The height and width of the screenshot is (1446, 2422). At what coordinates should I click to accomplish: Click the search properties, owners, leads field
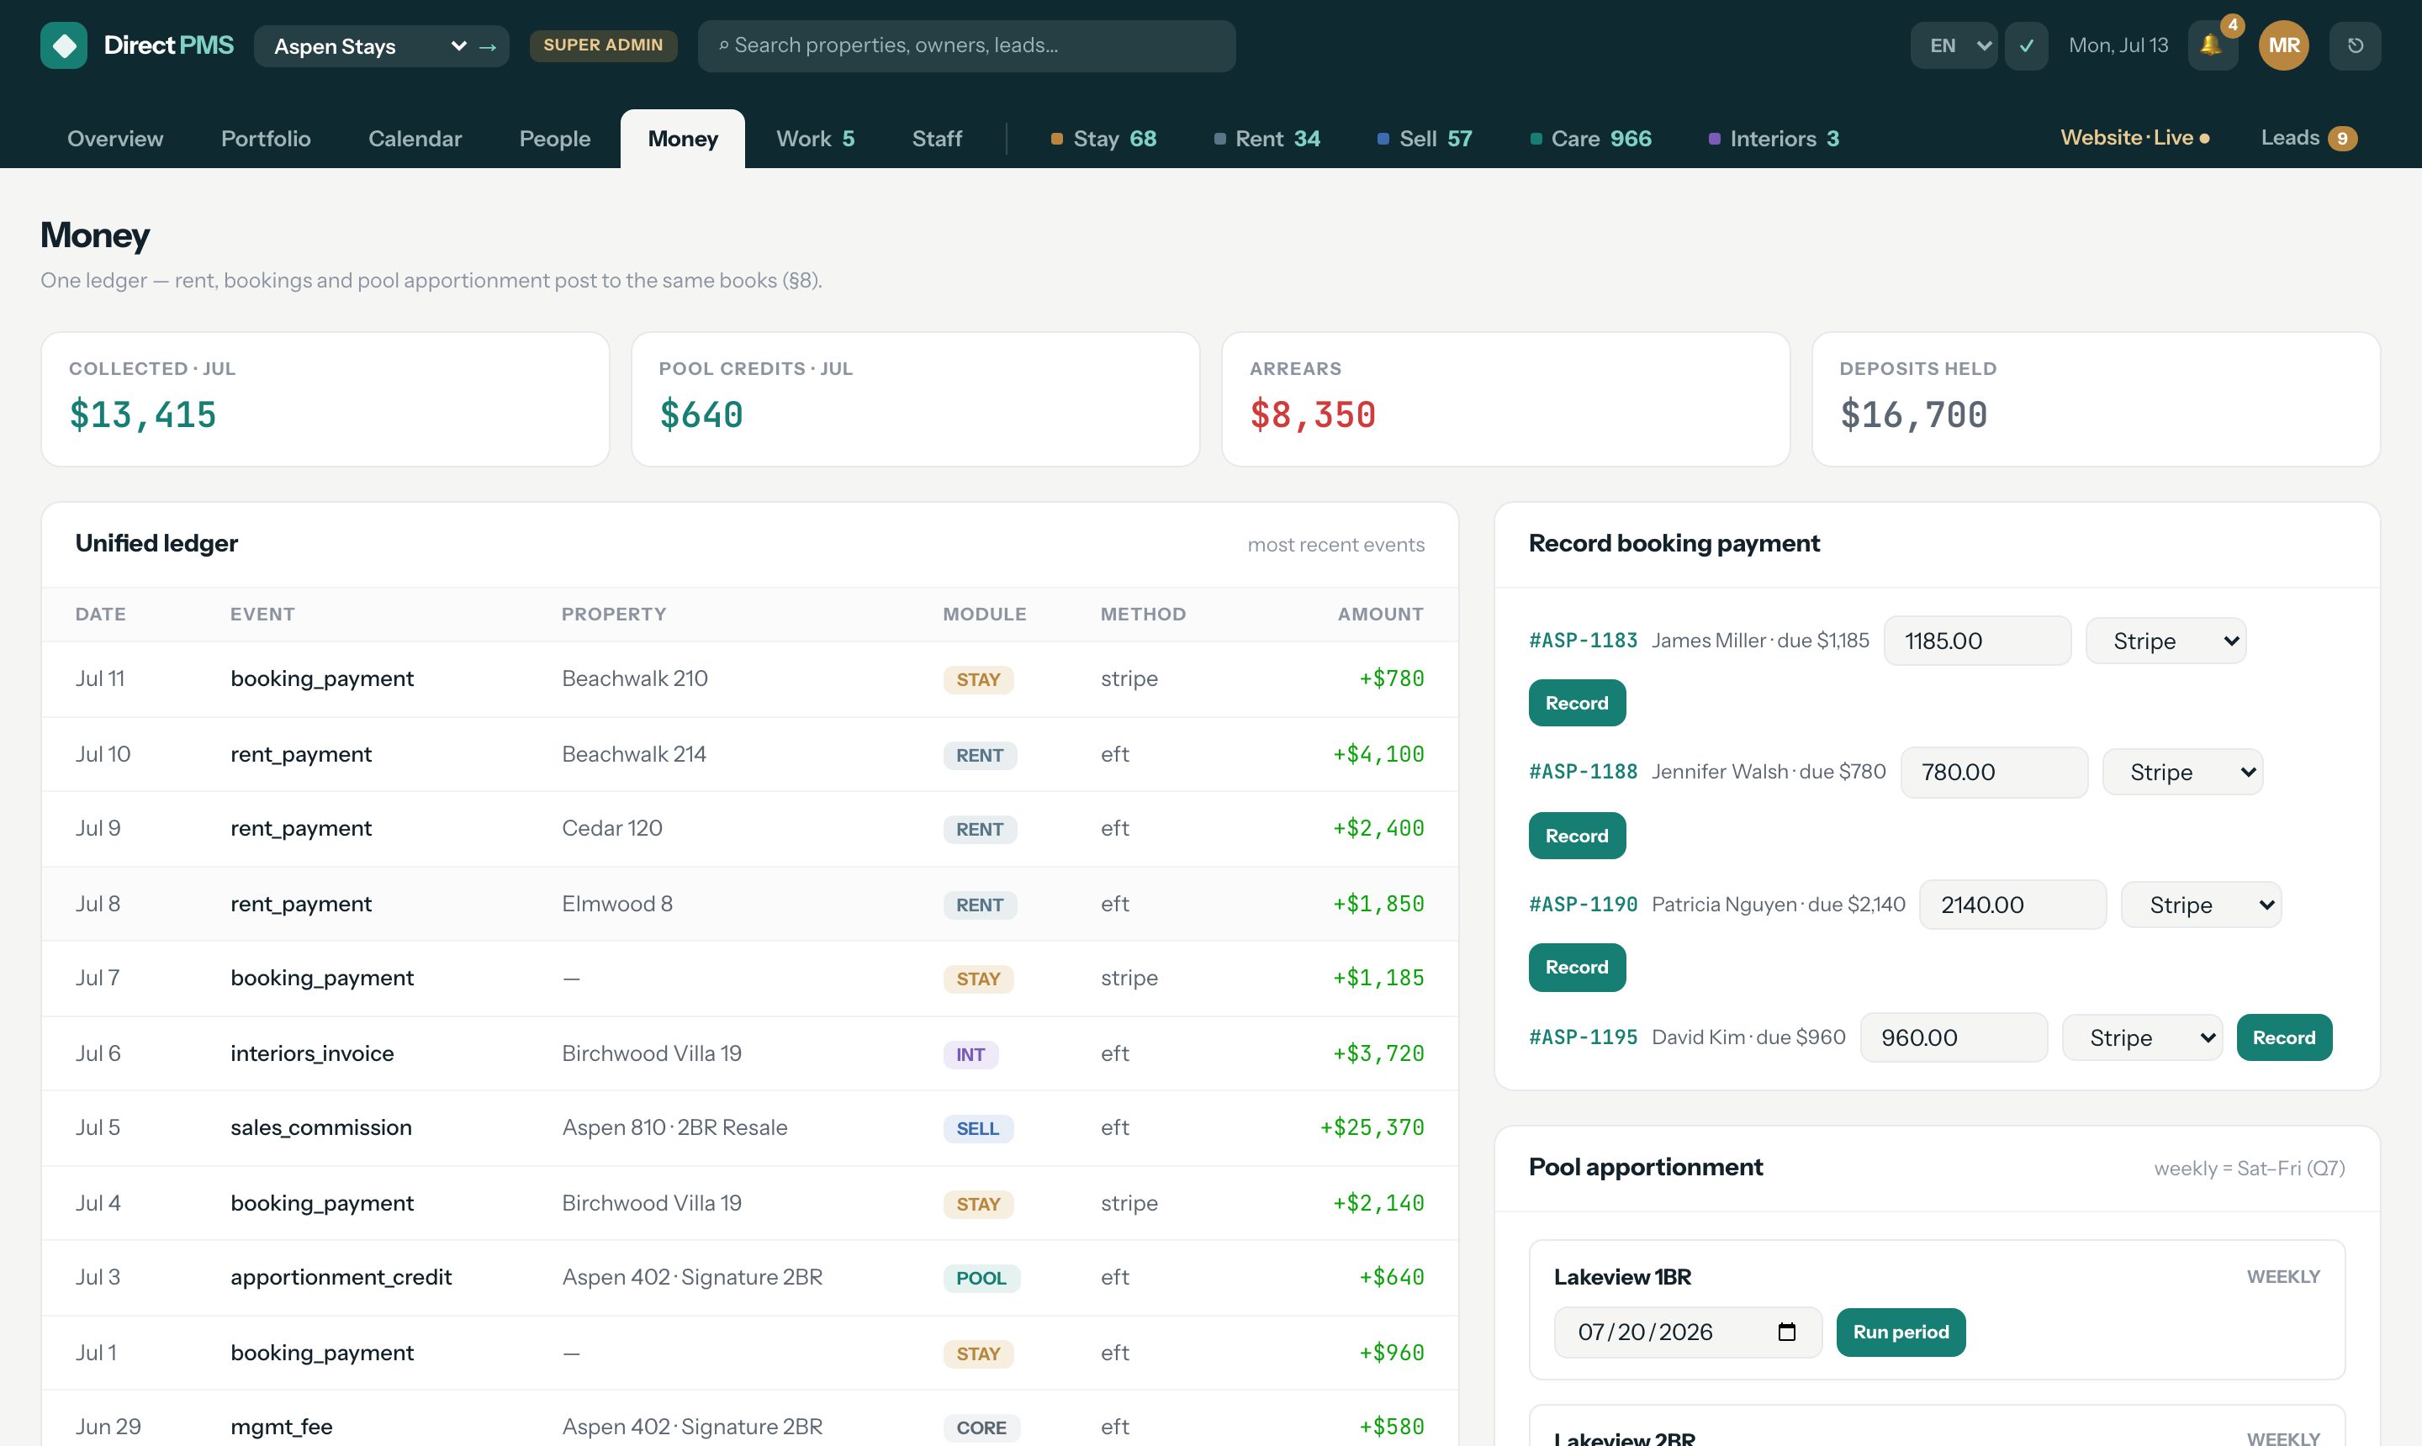click(966, 45)
